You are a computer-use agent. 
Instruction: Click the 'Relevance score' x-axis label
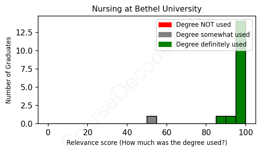tap(147, 143)
